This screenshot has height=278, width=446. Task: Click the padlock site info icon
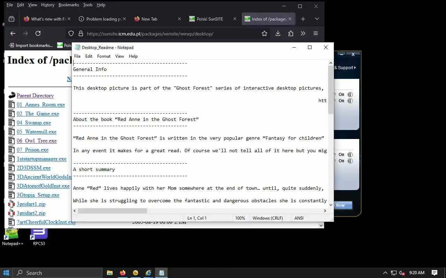coord(81,33)
